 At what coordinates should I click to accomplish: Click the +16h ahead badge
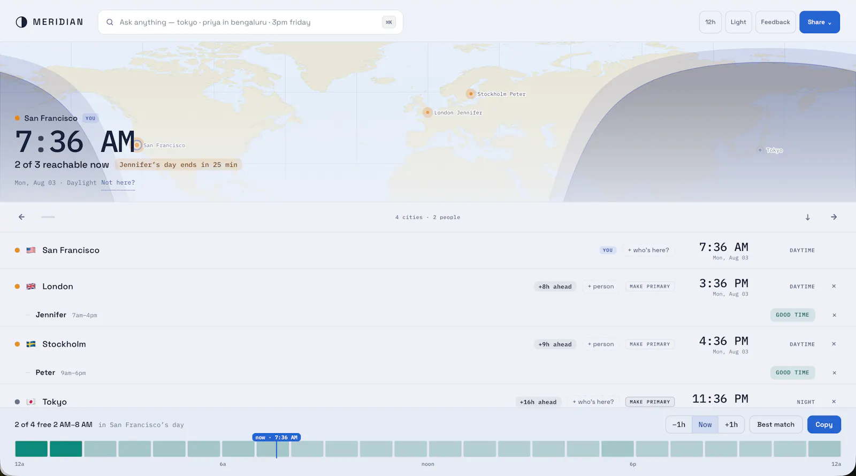coord(538,402)
